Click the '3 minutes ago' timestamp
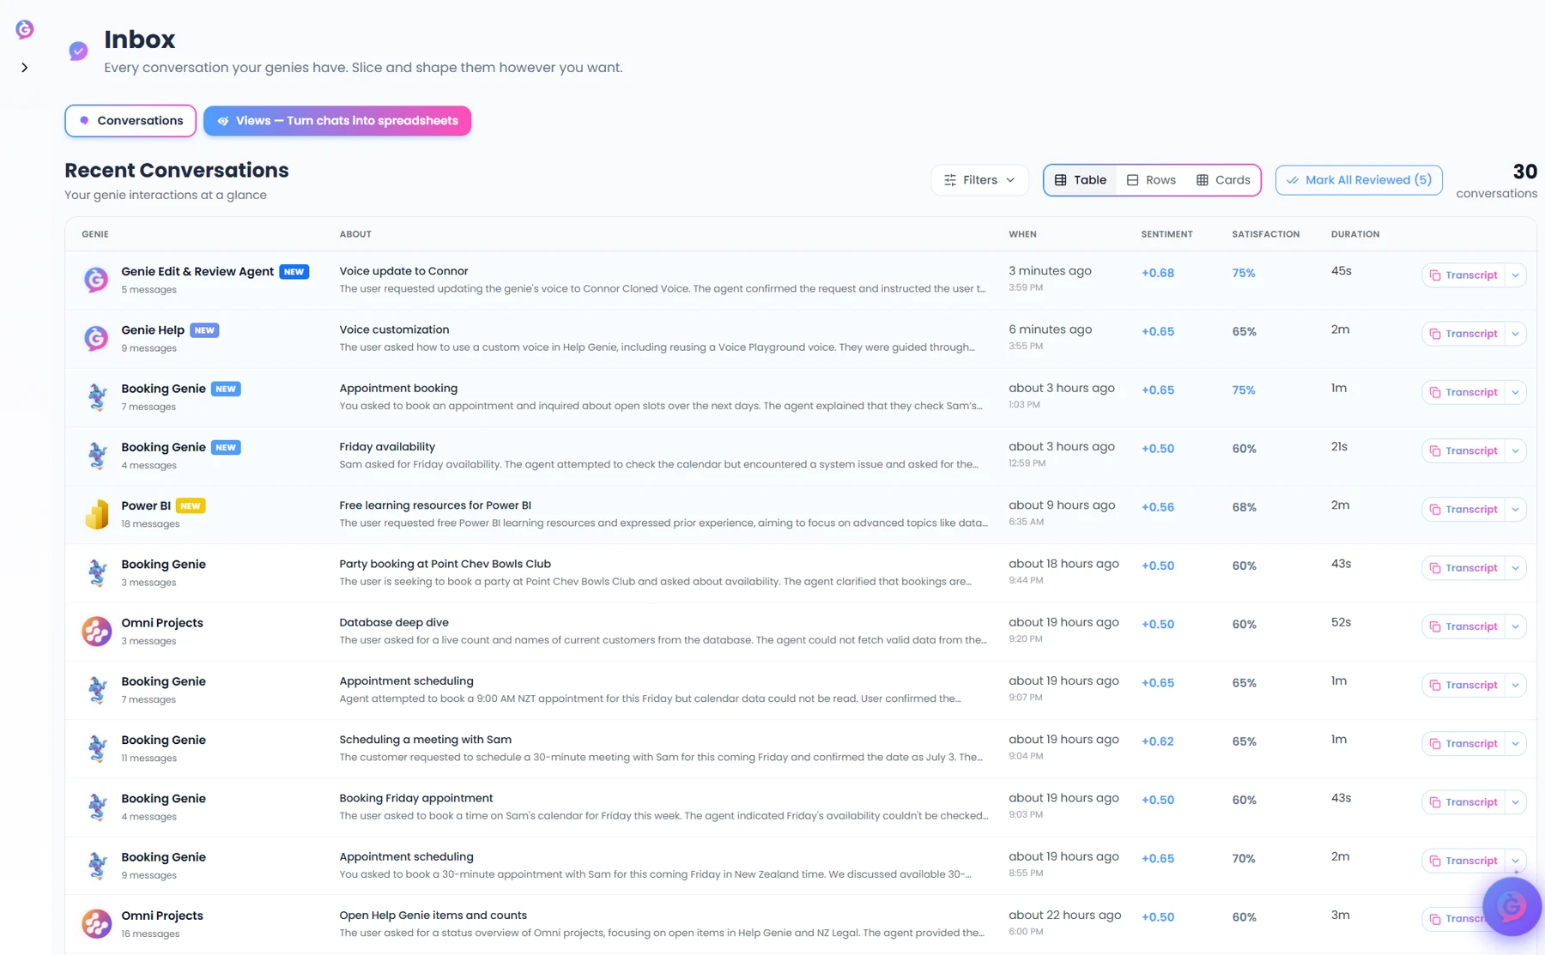The height and width of the screenshot is (955, 1545). click(1050, 271)
